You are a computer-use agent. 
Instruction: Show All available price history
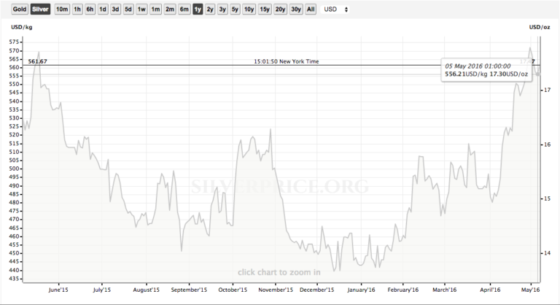pos(311,9)
